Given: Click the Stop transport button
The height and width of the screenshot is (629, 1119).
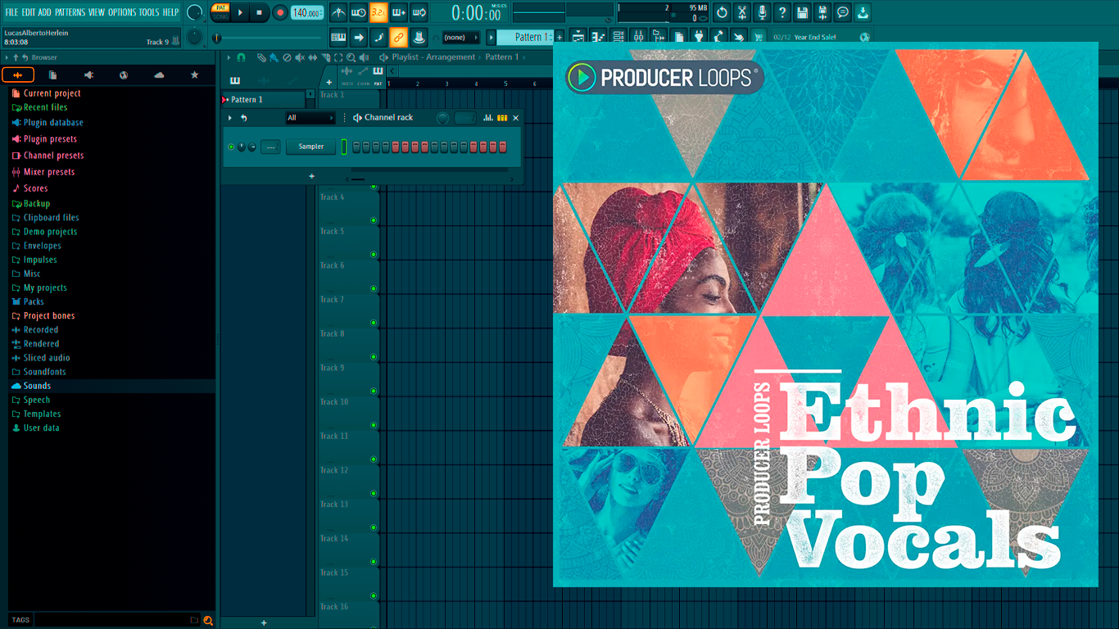Looking at the screenshot, I should pyautogui.click(x=259, y=12).
